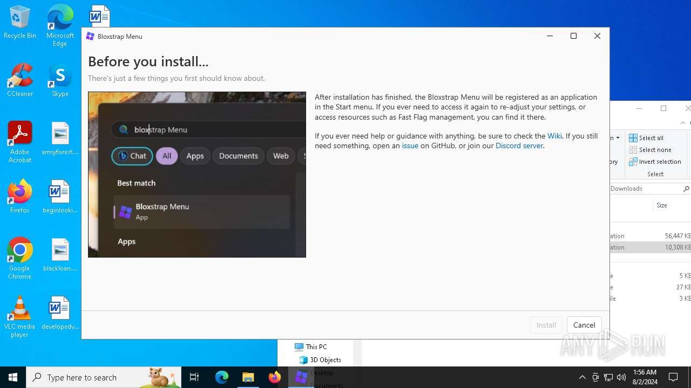Viewport: 691px width, 388px height.
Task: Open the CCleaner desktop shortcut
Action: (x=19, y=80)
